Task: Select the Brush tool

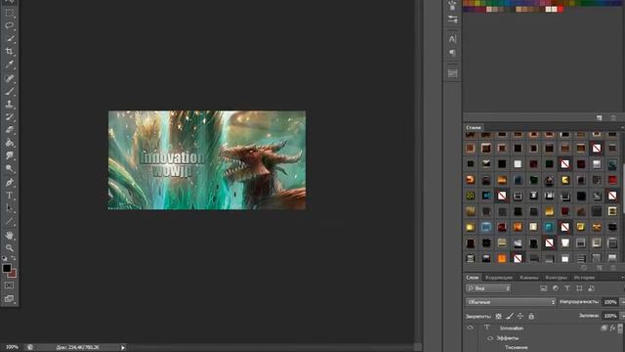Action: pos(9,91)
